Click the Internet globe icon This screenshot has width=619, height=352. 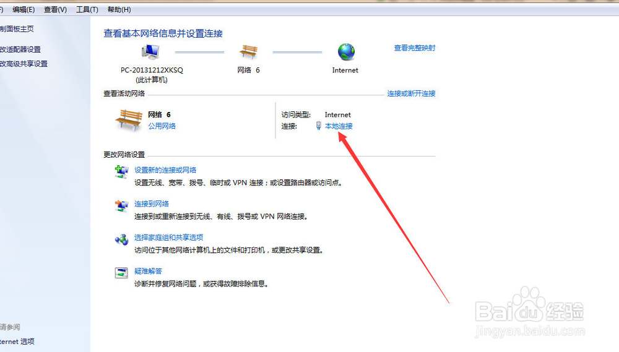(x=346, y=52)
